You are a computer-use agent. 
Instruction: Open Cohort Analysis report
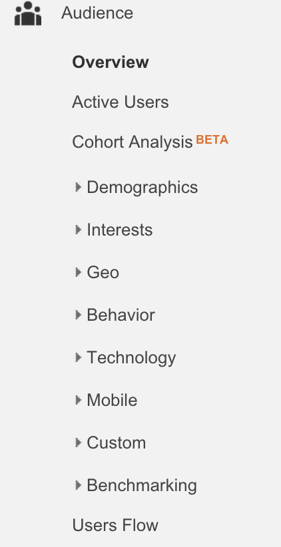pyautogui.click(x=133, y=142)
